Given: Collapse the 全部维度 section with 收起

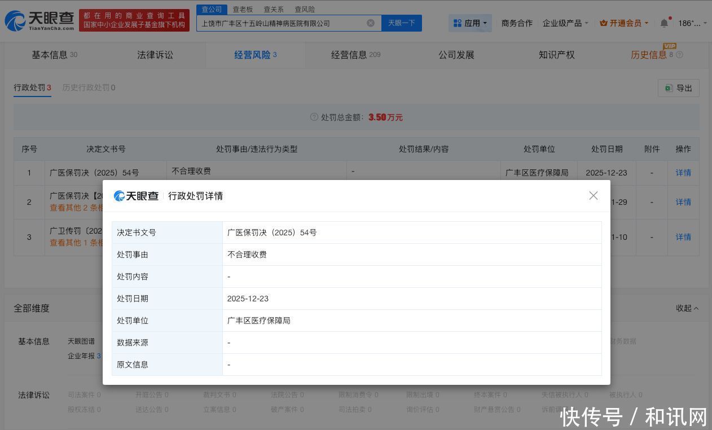Looking at the screenshot, I should click(687, 308).
